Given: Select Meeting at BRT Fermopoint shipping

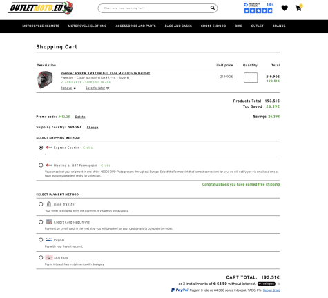Looking at the screenshot, I should pyautogui.click(x=41, y=166).
